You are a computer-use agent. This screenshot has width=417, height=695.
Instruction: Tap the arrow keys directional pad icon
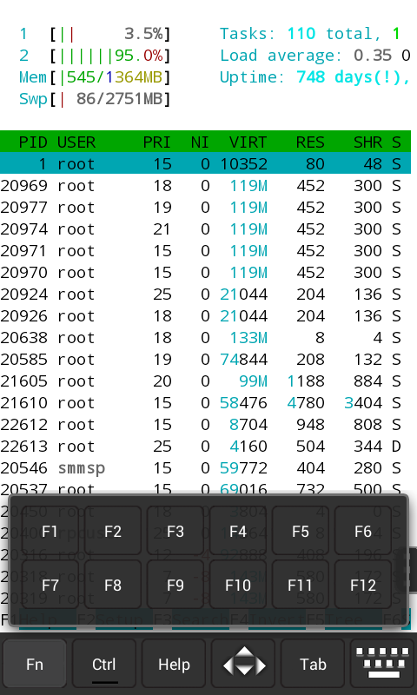click(x=244, y=664)
